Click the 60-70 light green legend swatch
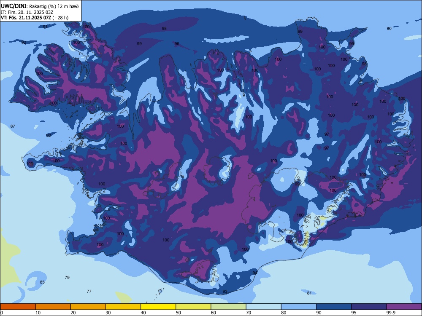This screenshot has height=316, width=422. [228, 307]
